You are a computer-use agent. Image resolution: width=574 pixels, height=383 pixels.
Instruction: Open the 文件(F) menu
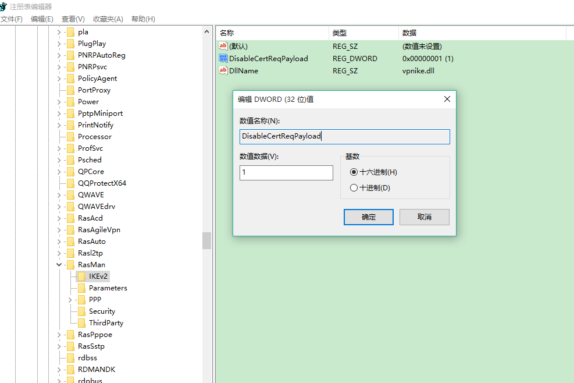[12, 19]
